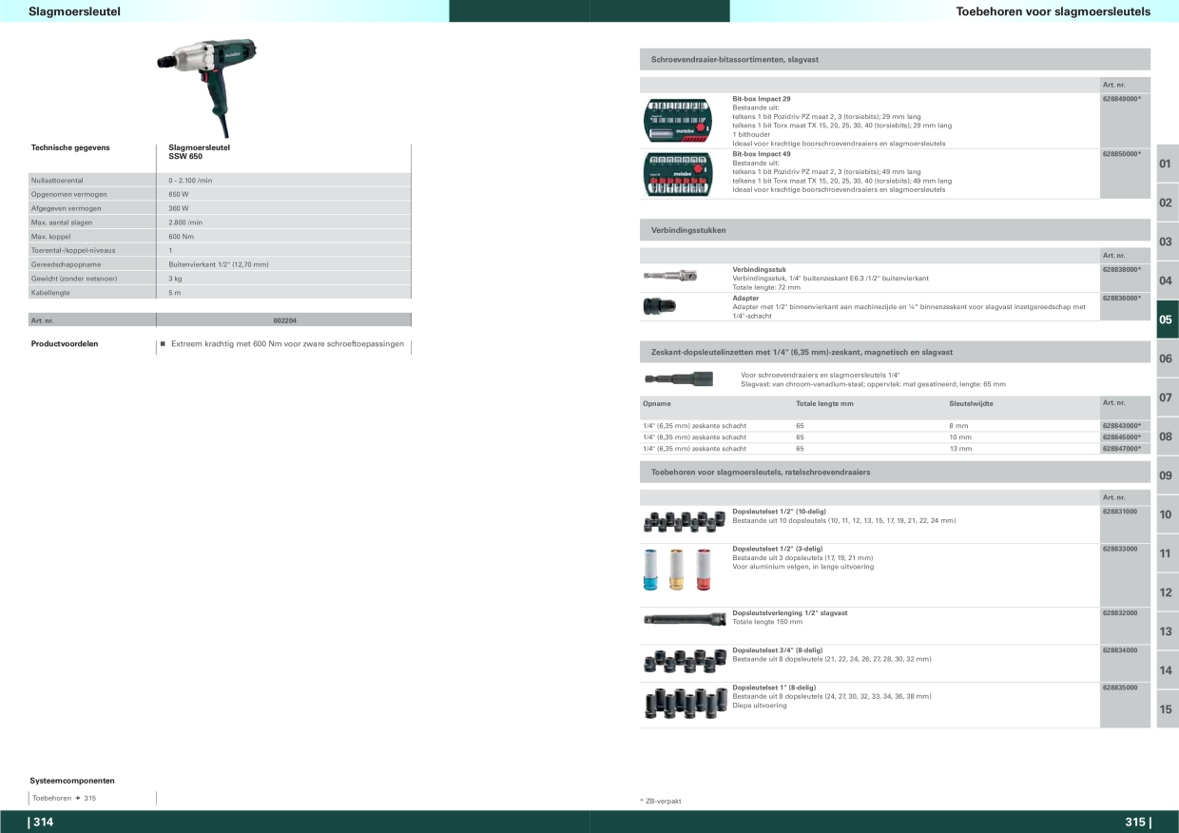Click the Slagmoersleutel page heading
This screenshot has width=1179, height=833.
tap(74, 11)
